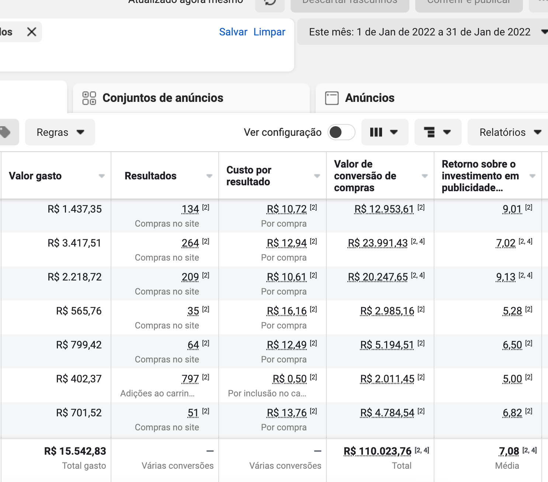
Task: Click the 9,13 ROAS value
Action: (x=506, y=277)
